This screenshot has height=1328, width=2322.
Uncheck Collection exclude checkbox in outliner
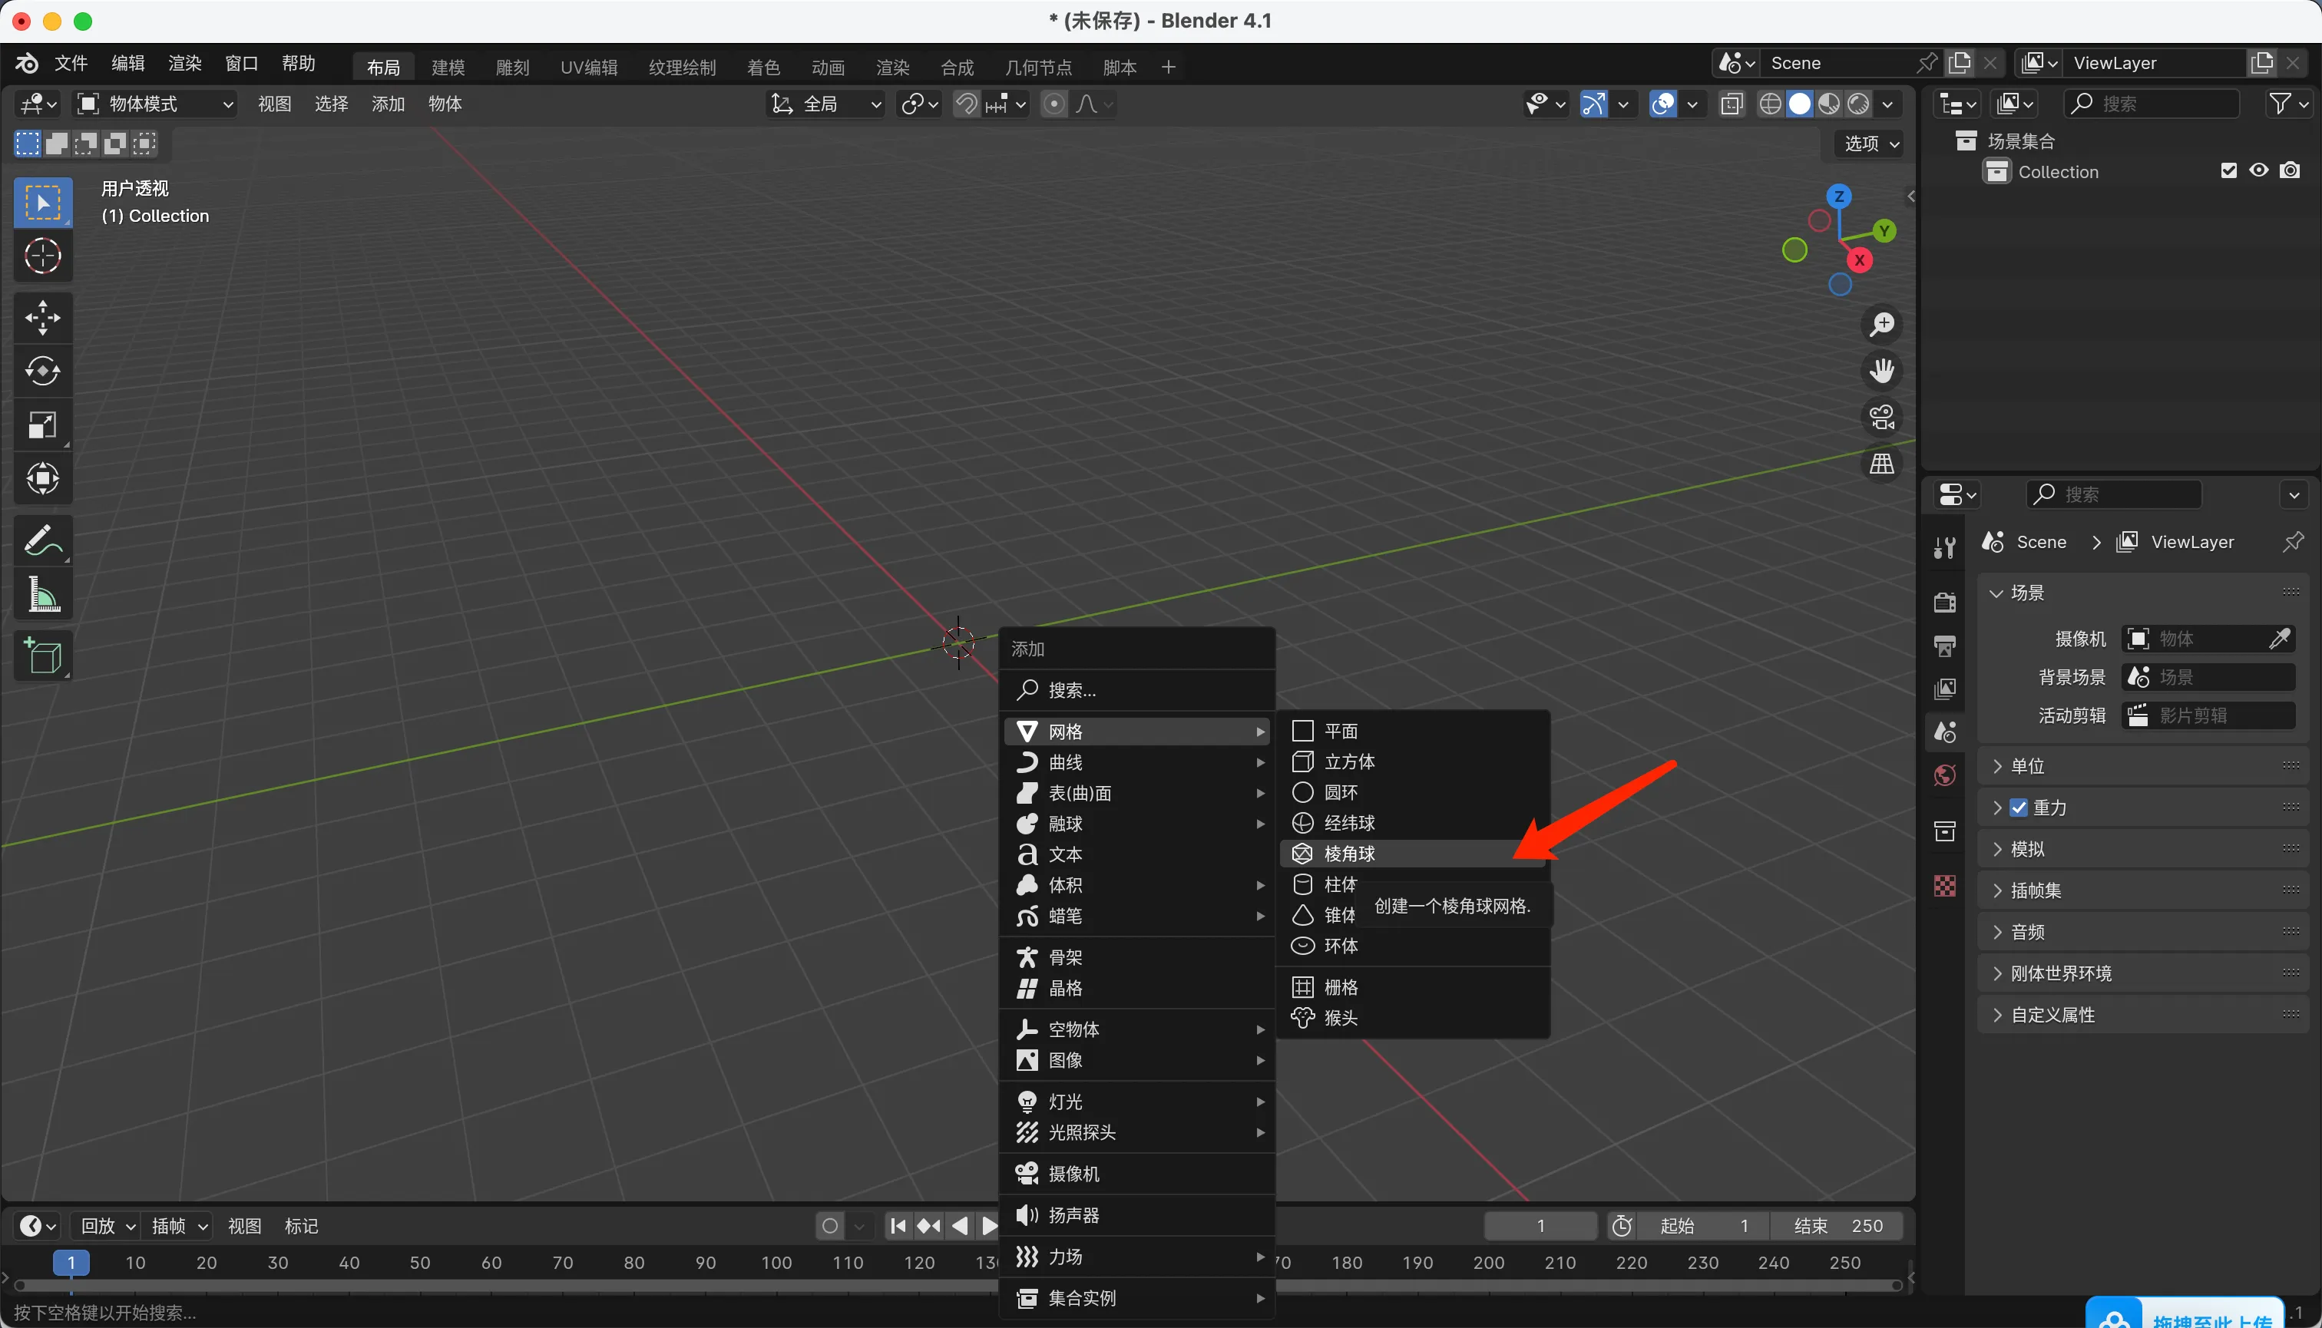pos(2228,170)
